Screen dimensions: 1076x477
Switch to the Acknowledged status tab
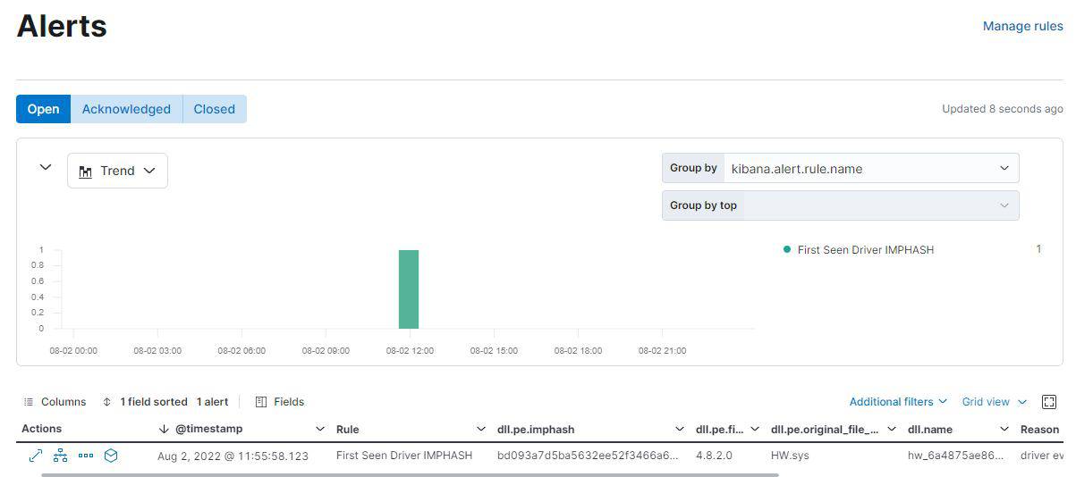[x=126, y=109]
